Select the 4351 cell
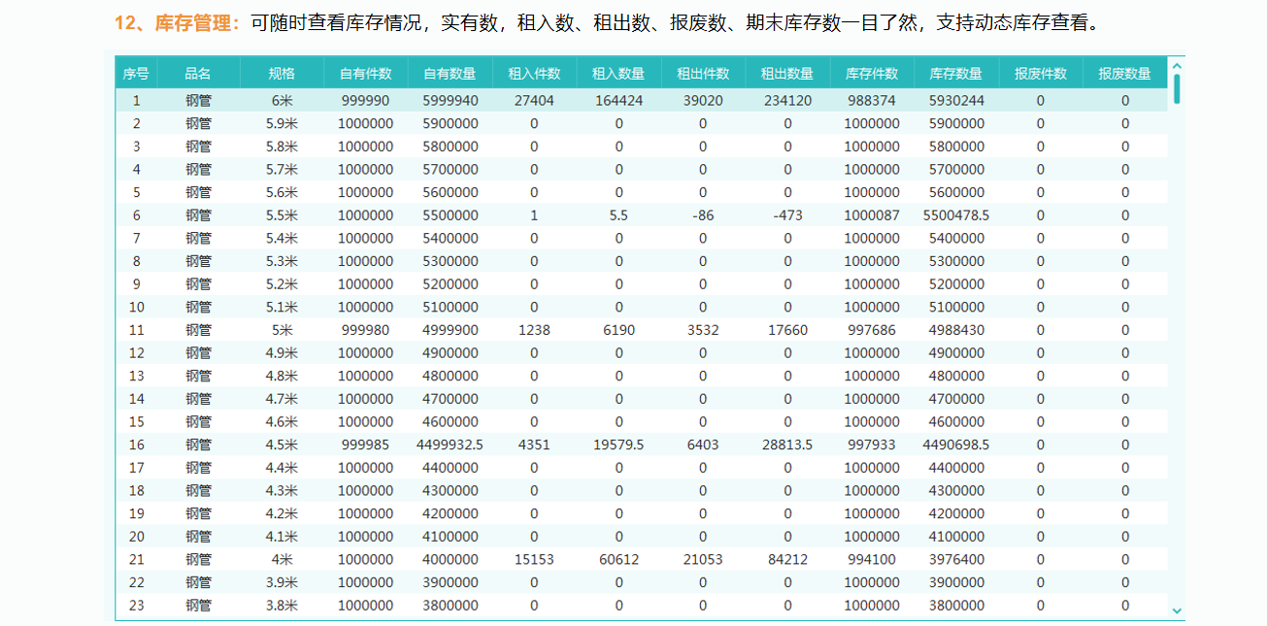The image size is (1267, 626). coord(534,445)
